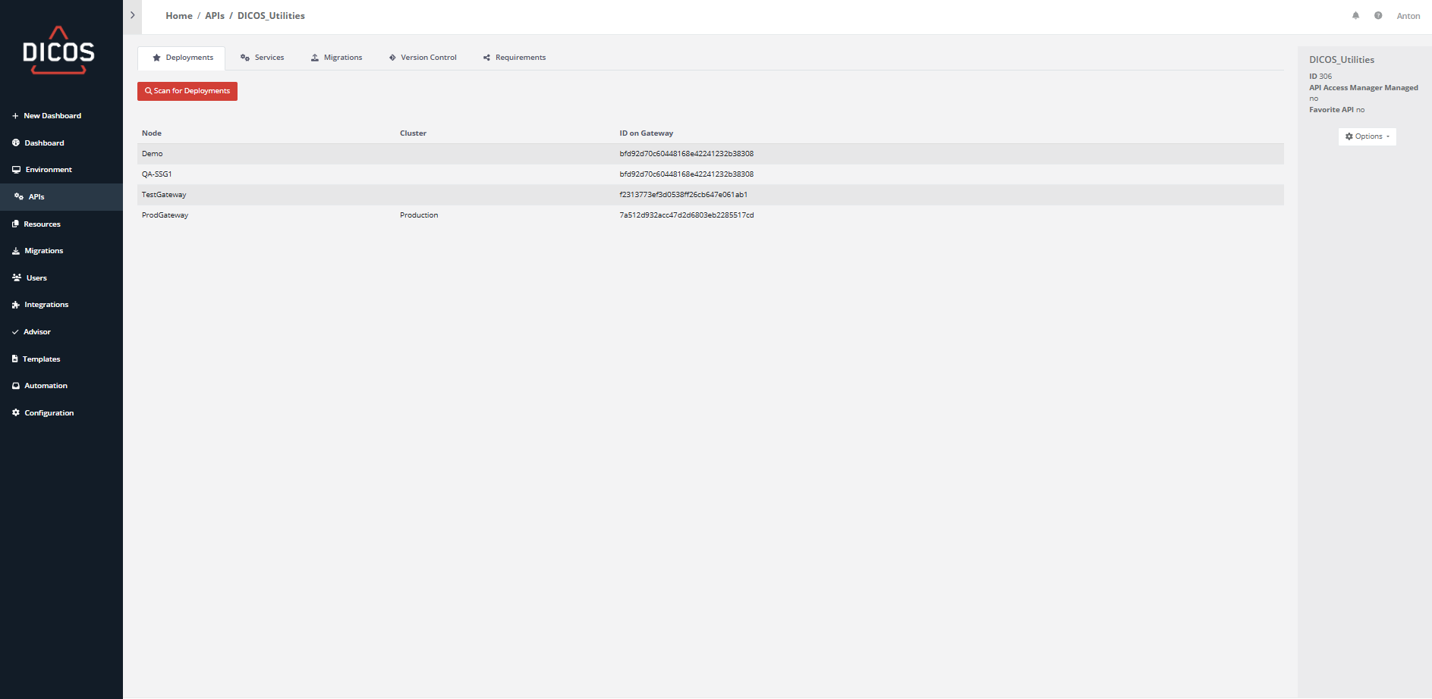Expand the sidebar toggle chevron
The height and width of the screenshot is (699, 1432).
pos(132,16)
